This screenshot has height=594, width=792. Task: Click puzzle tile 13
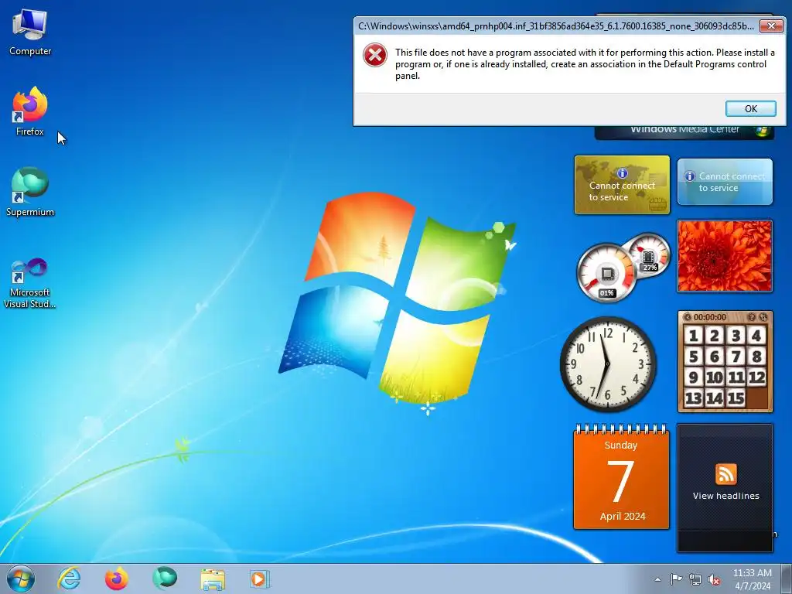point(694,398)
